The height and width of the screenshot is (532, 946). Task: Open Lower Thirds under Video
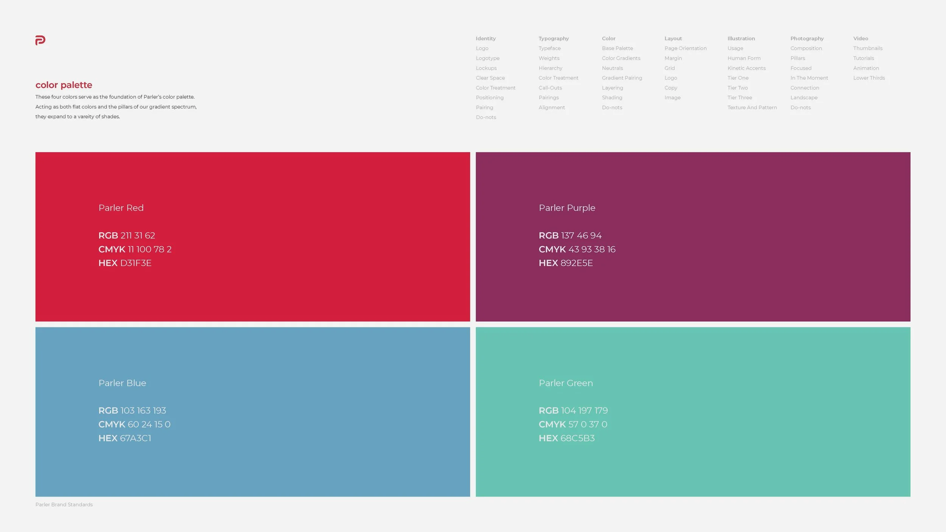point(869,78)
